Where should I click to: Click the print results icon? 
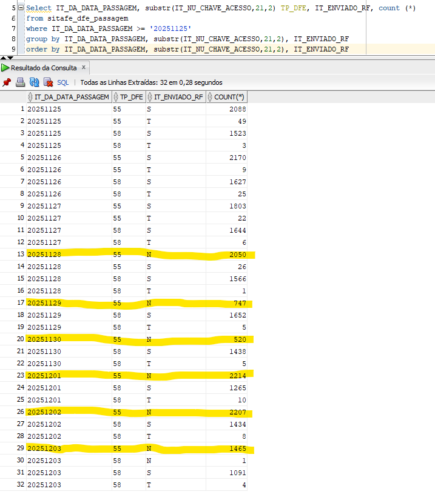click(x=20, y=82)
